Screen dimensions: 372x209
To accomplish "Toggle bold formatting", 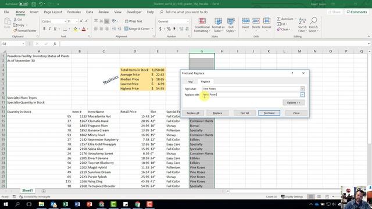I will pyautogui.click(x=44, y=28).
